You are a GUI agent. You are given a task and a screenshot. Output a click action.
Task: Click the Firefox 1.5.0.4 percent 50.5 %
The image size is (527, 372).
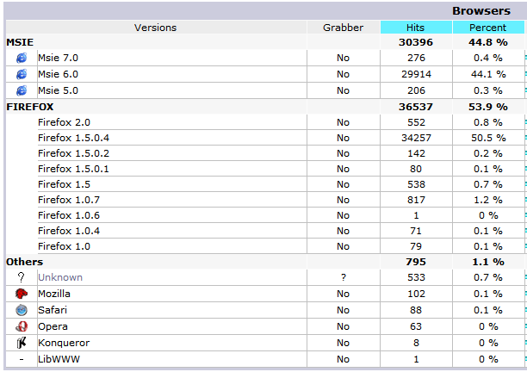[488, 138]
